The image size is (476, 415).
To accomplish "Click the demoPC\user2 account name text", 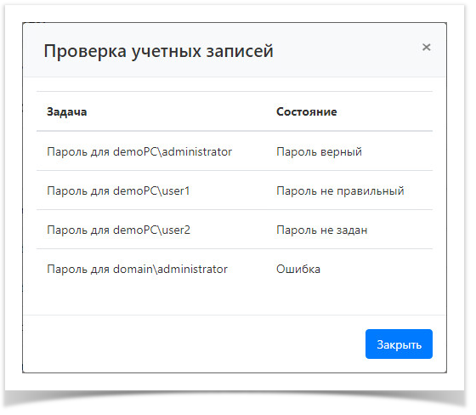I will pyautogui.click(x=151, y=230).
